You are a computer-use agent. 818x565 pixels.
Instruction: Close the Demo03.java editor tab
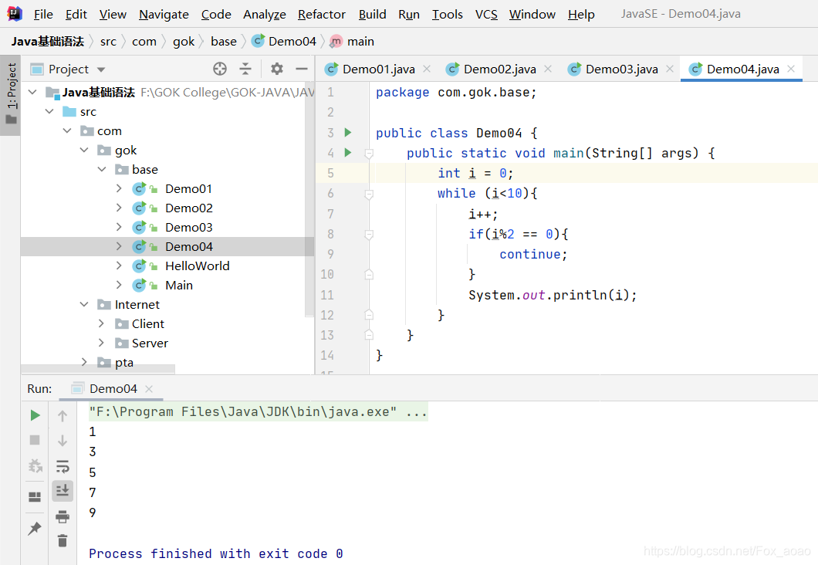670,69
